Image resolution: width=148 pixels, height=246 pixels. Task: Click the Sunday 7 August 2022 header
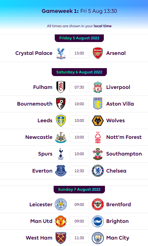(79, 189)
